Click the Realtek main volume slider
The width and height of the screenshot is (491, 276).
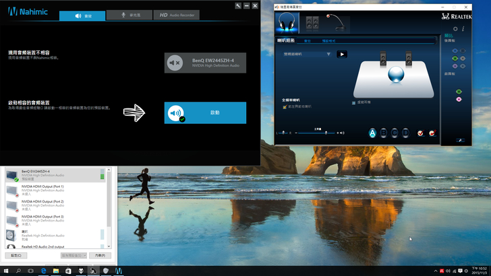(326, 133)
